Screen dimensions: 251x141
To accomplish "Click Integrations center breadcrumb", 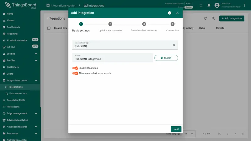I will tap(61, 5).
